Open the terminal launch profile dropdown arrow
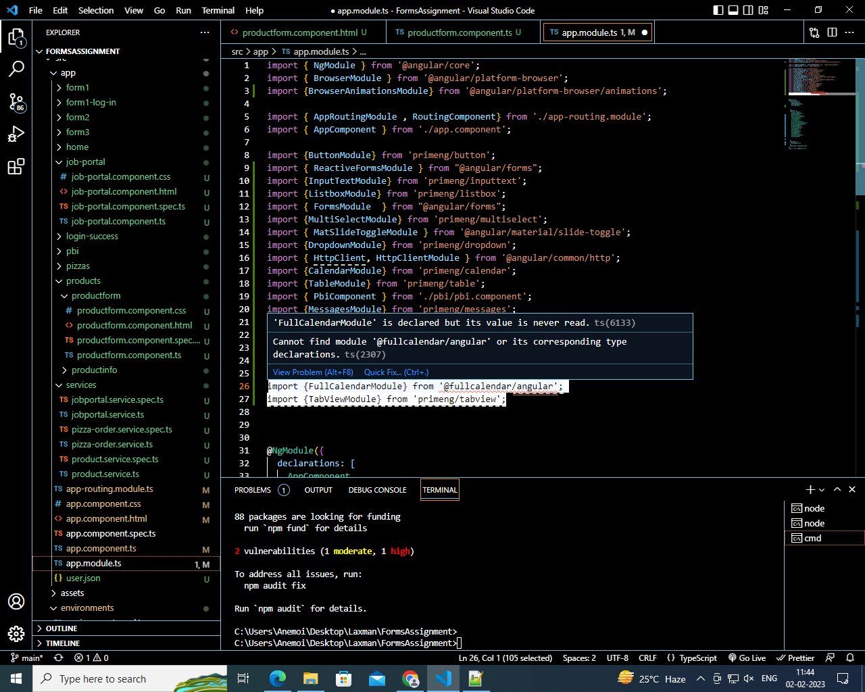865x692 pixels. click(x=822, y=490)
